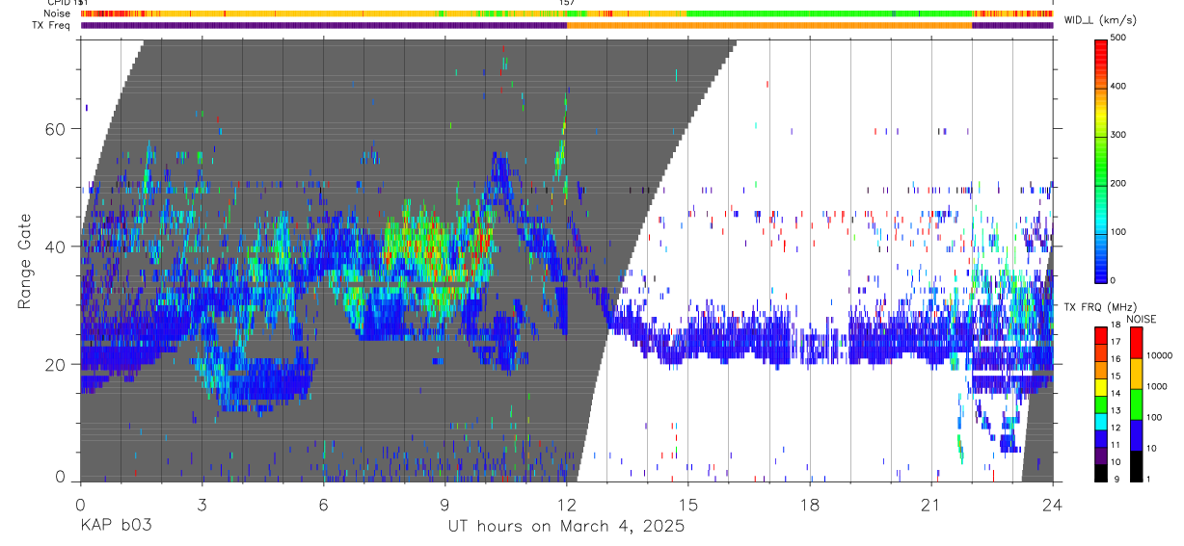Click the '16' label on TX FRQ legend
The image size is (1184, 546).
[x=1116, y=359]
